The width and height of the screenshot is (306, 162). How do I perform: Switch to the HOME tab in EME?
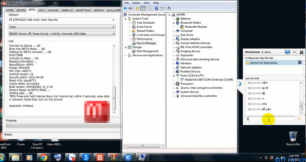[x=10, y=10]
